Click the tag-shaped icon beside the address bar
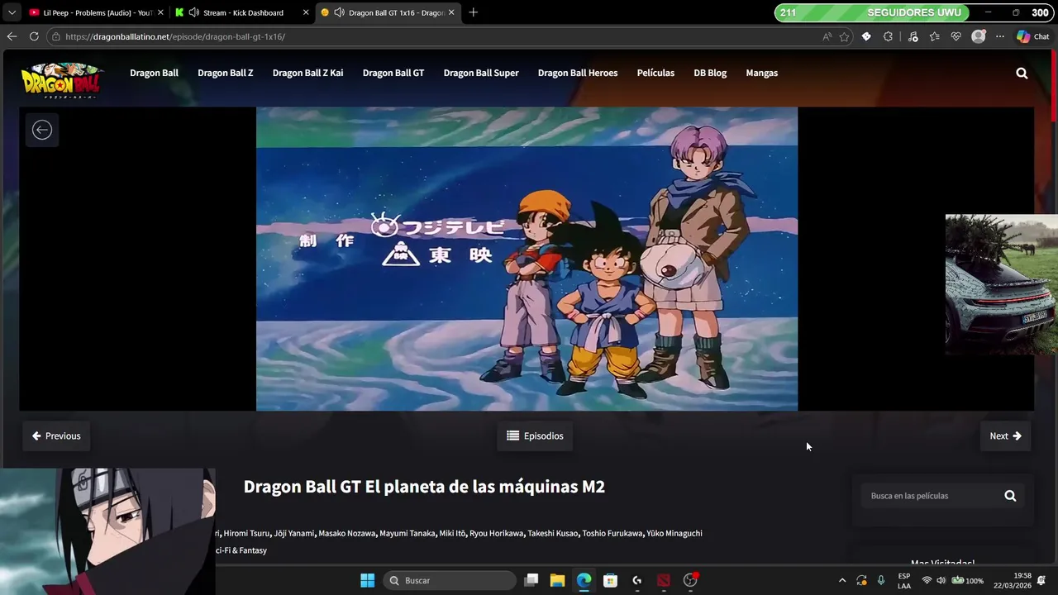 866,36
